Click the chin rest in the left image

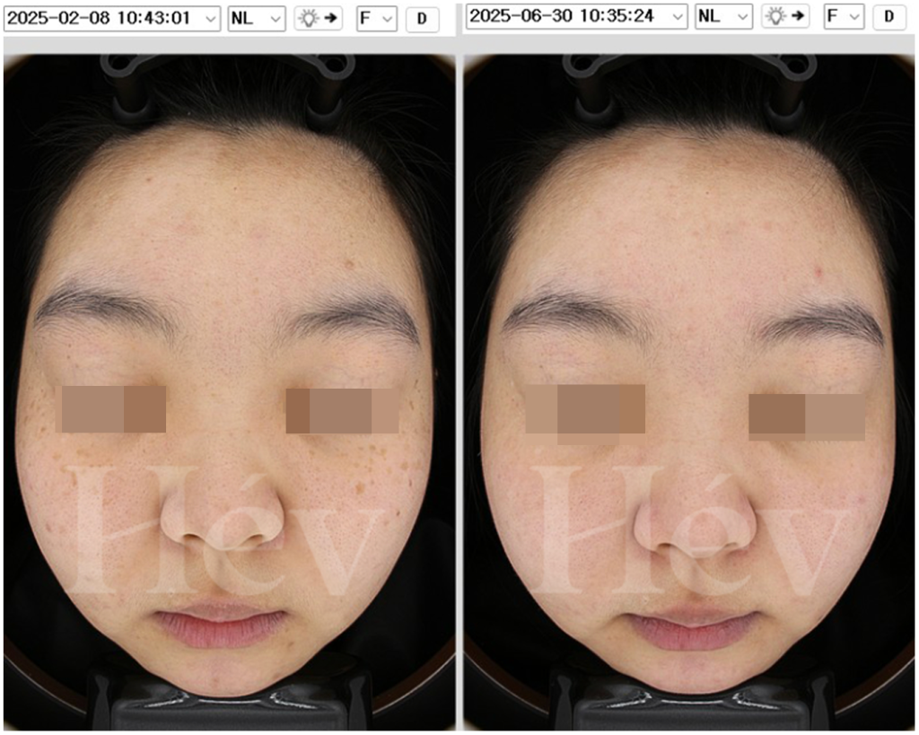229,704
